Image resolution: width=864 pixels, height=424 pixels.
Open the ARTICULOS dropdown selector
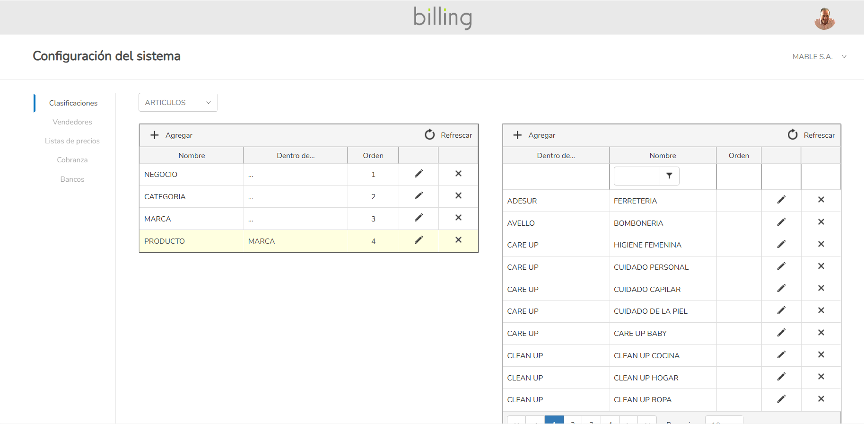178,102
